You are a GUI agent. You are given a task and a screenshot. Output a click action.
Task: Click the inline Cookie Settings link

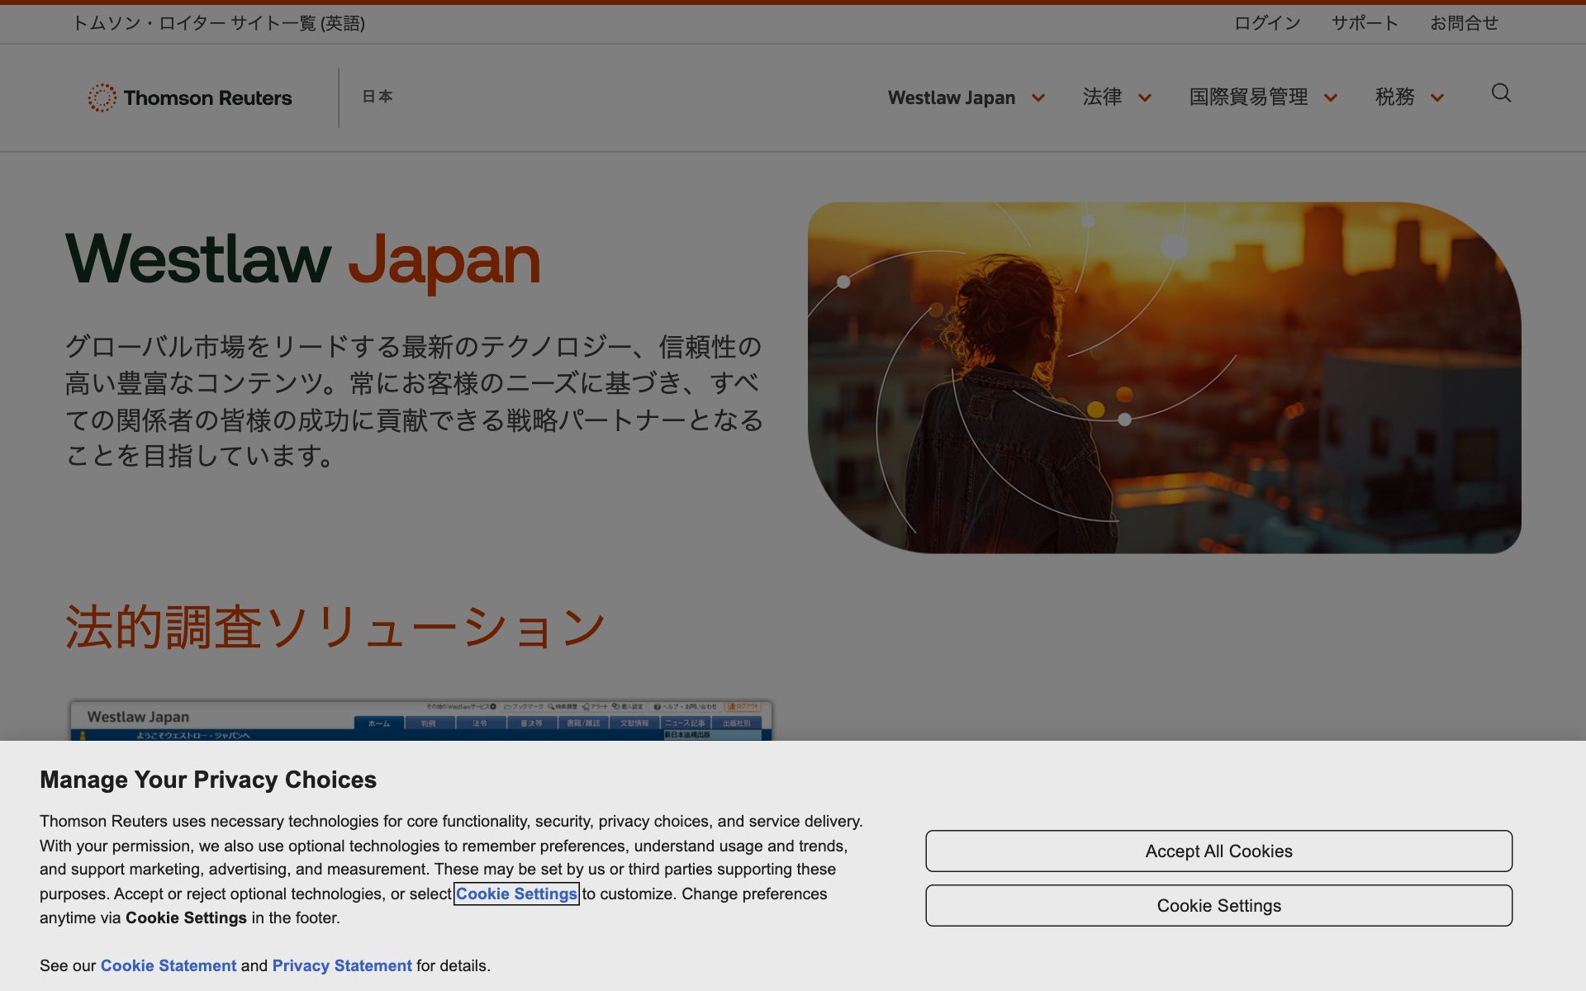[x=516, y=894]
